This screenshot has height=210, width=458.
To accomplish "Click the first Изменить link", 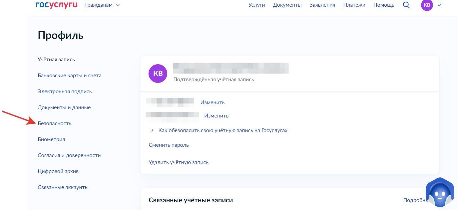I will click(213, 103).
